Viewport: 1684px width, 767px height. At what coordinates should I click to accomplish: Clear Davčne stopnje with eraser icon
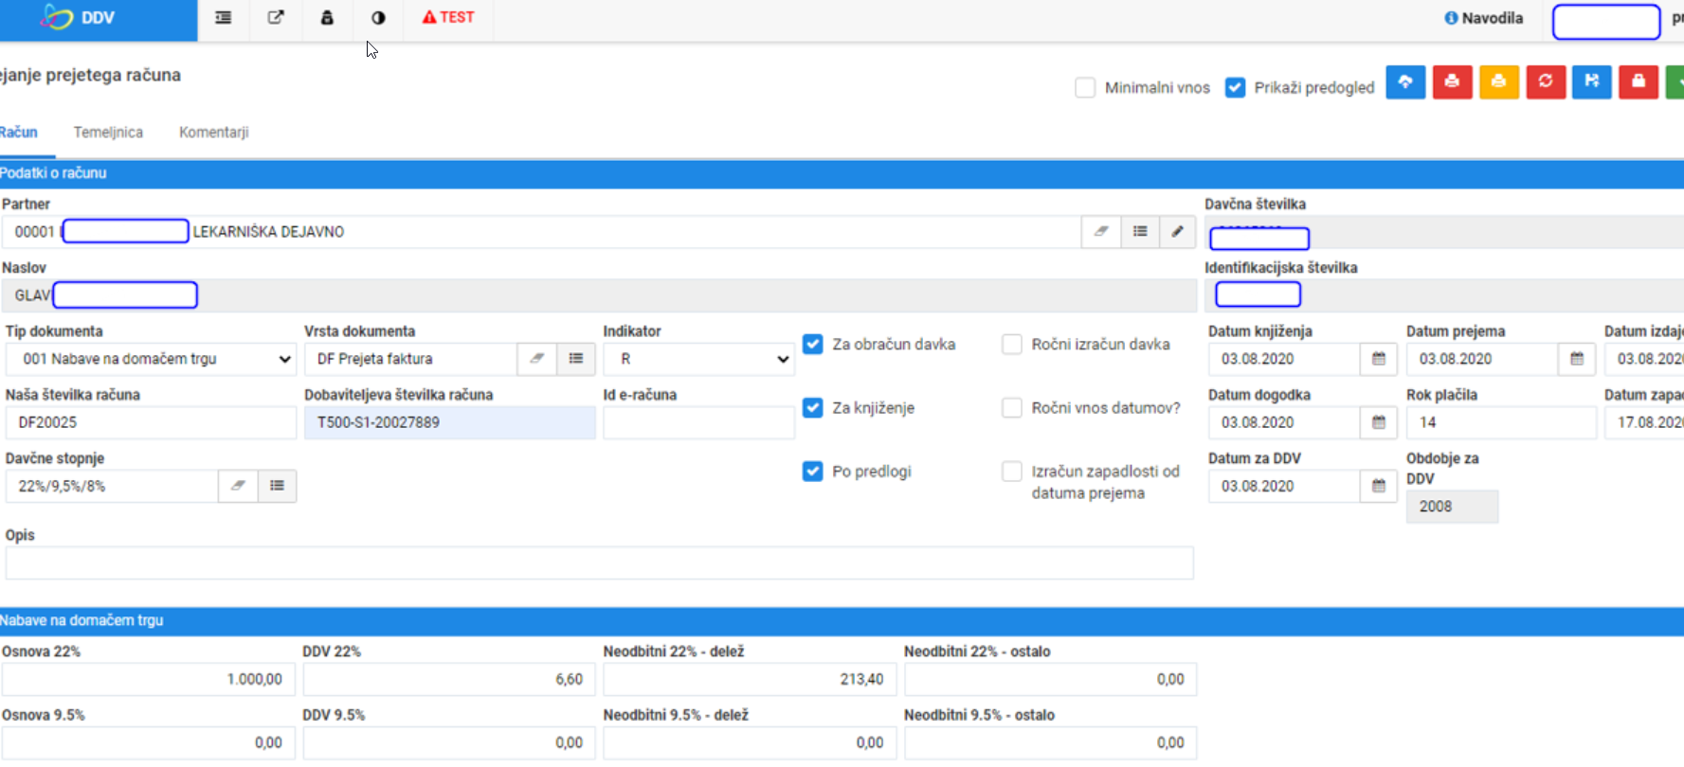(x=238, y=486)
